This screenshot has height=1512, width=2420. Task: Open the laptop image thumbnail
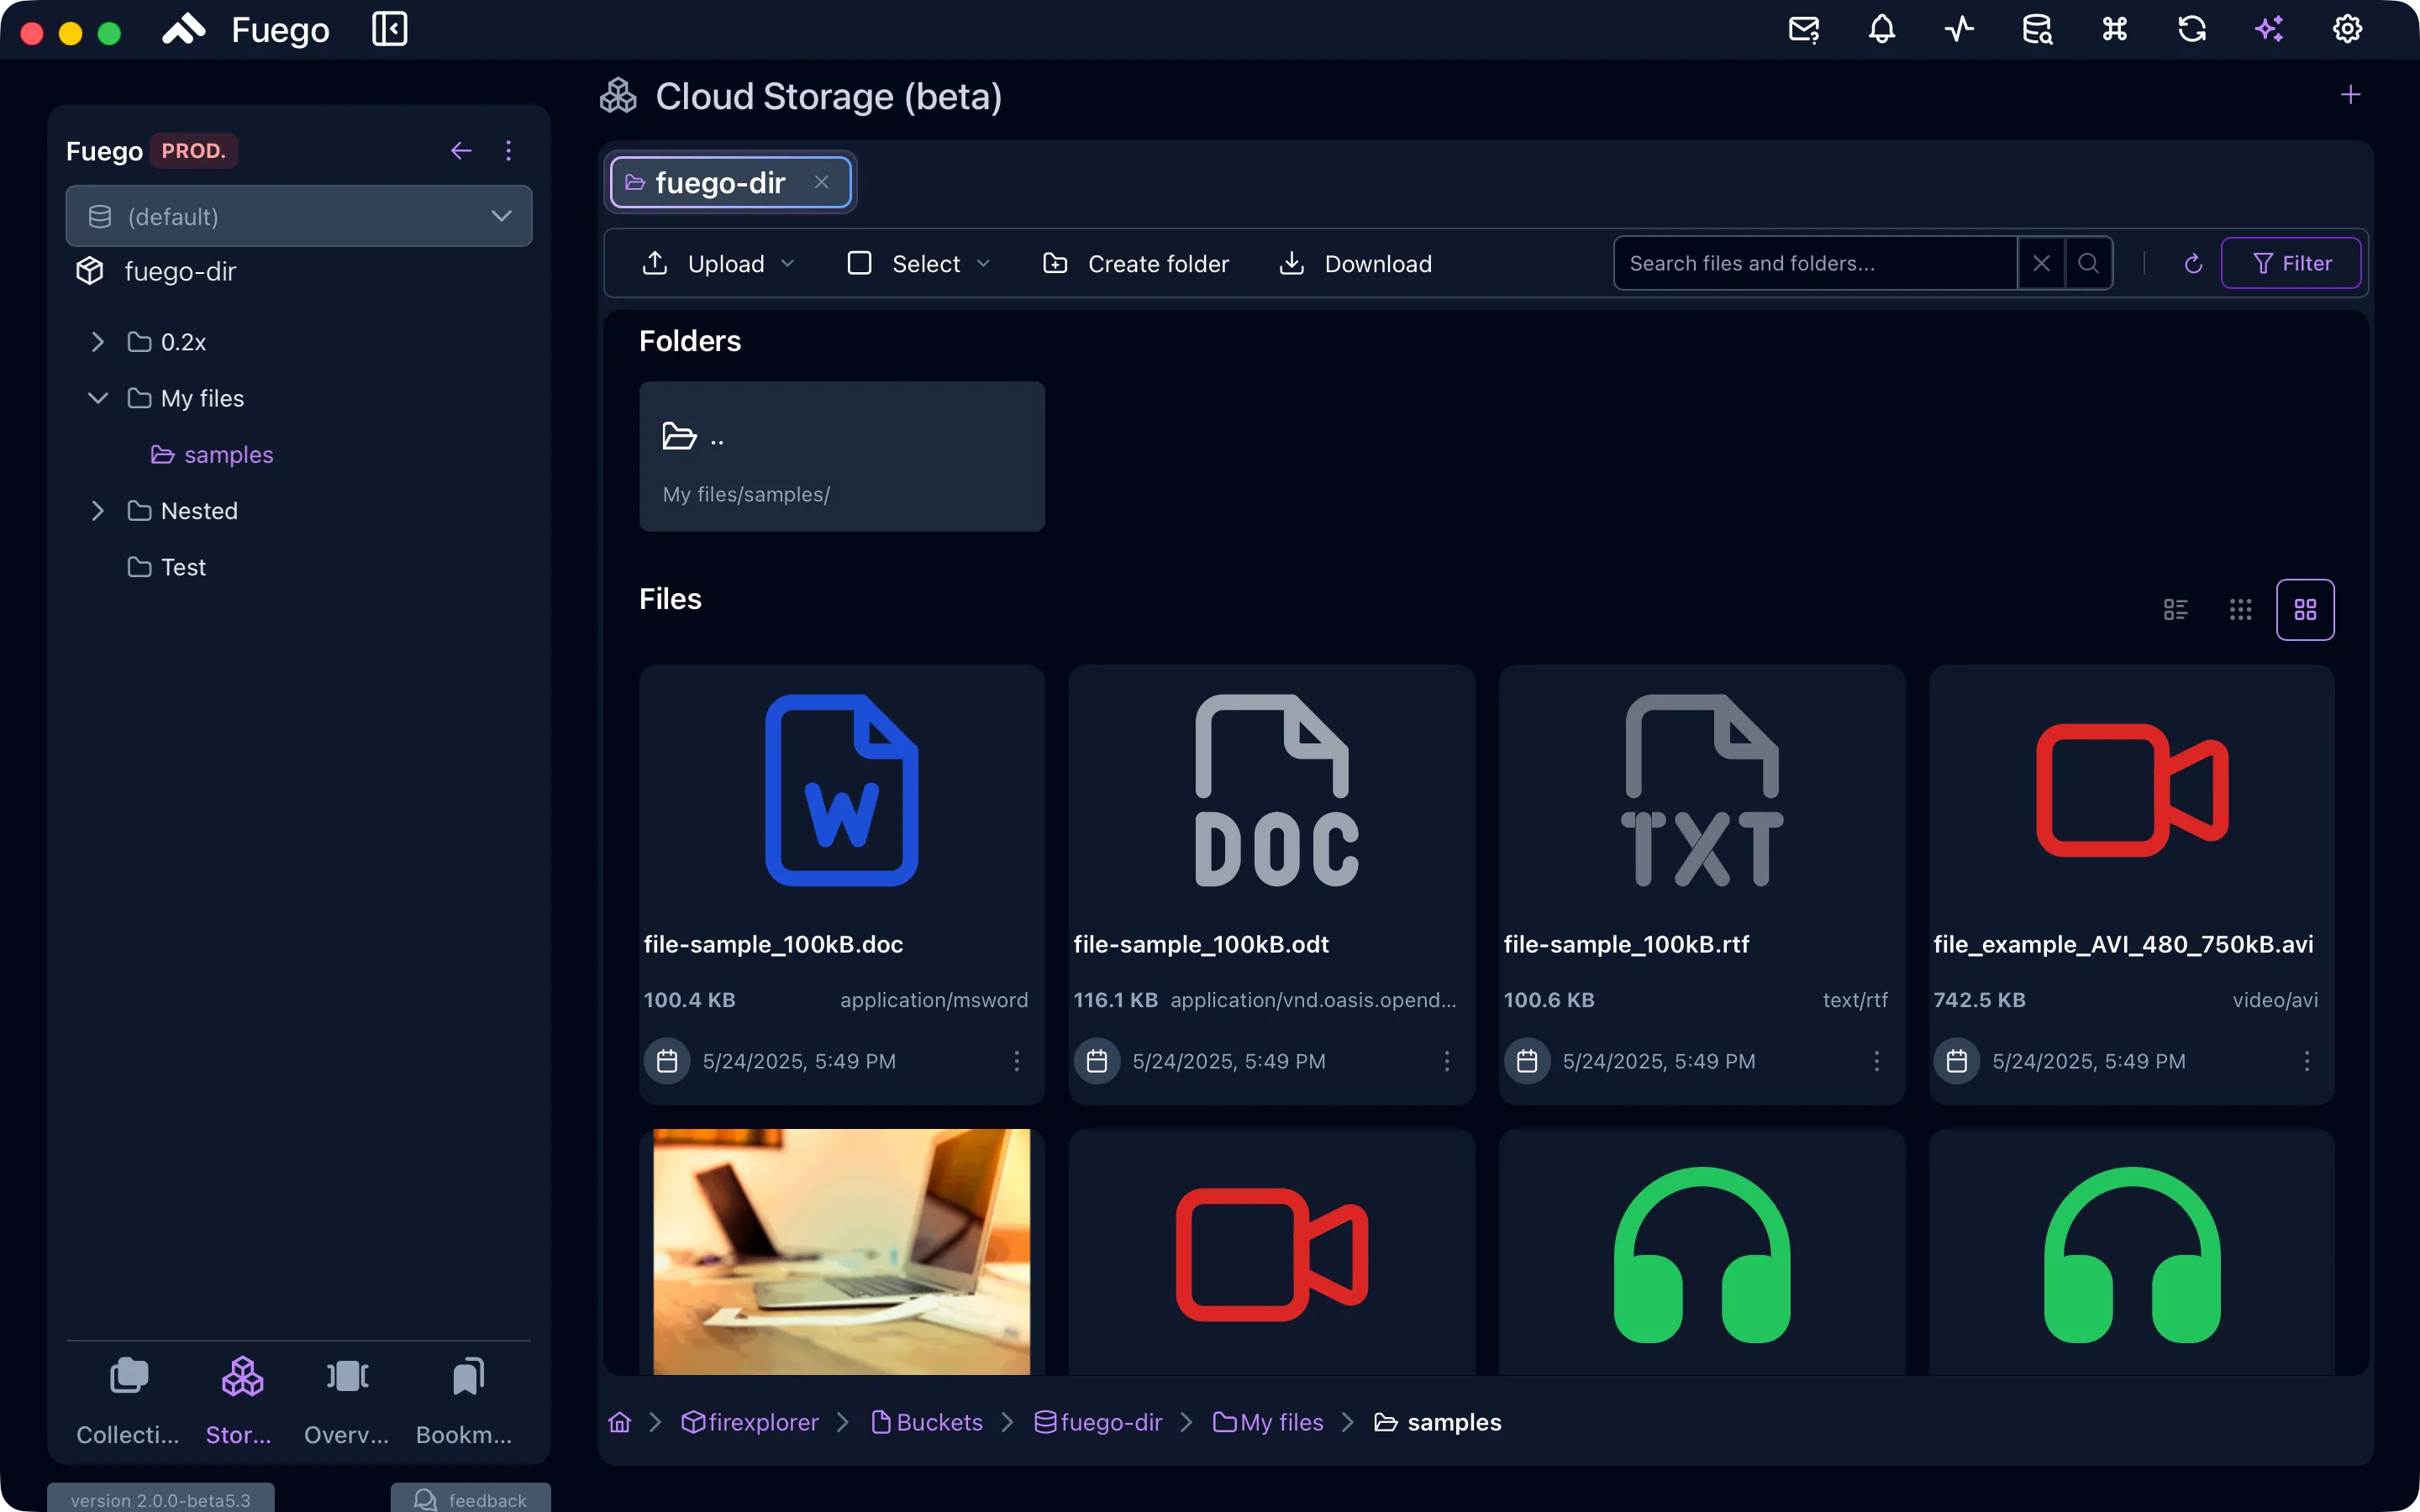coord(842,1252)
